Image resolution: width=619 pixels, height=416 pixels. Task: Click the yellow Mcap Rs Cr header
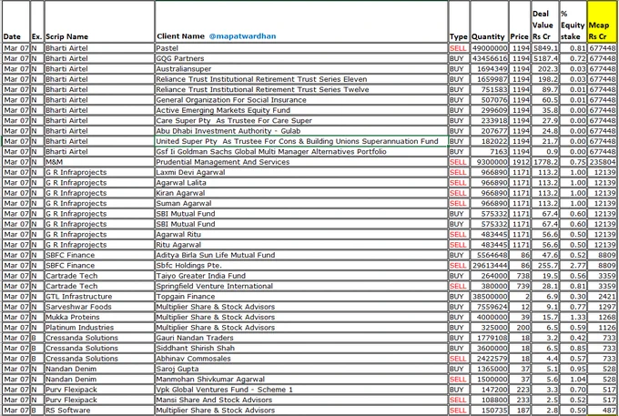[x=602, y=22]
